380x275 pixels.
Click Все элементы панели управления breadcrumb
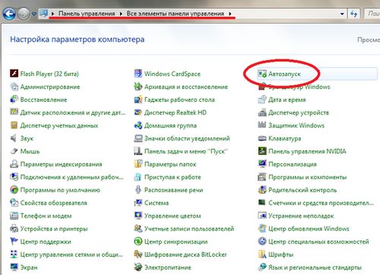pyautogui.click(x=176, y=14)
